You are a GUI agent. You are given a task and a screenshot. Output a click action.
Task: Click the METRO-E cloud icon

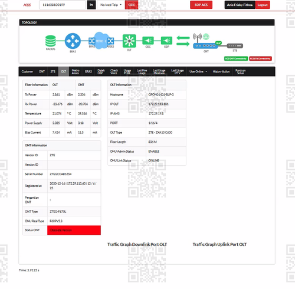coord(101,41)
